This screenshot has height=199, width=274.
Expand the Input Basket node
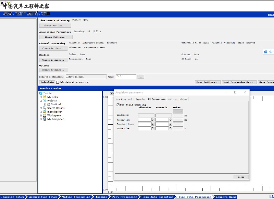tap(41, 112)
